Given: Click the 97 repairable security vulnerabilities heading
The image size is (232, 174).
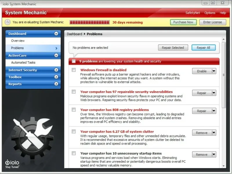Looking at the screenshot, I should click(x=126, y=92).
